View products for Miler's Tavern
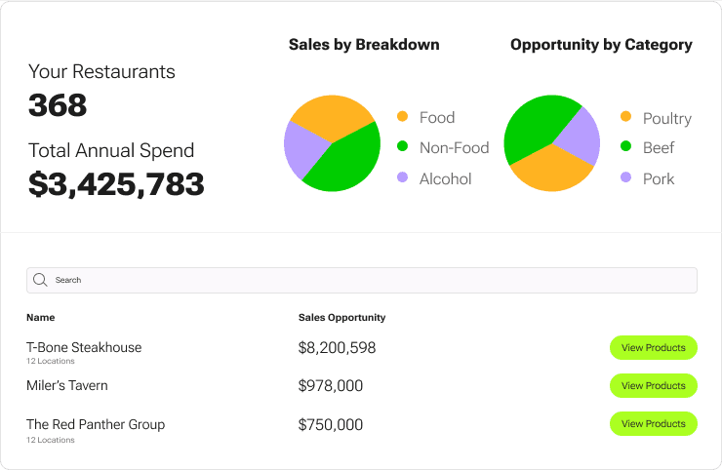This screenshot has height=470, width=722. tap(653, 386)
